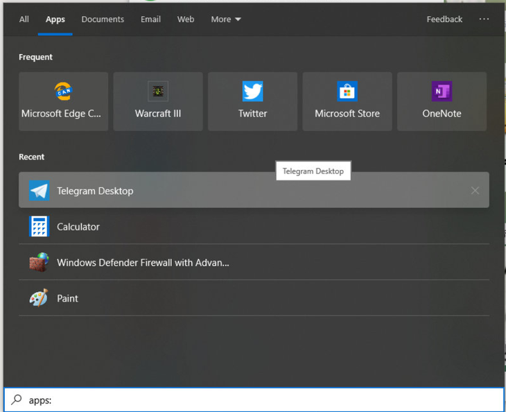
Task: Send feedback via the Feedback link
Action: (x=444, y=19)
